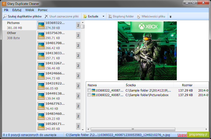The height and width of the screenshot is (139, 211).
Task: Click image icon of 10413033 group
Action: (x=41, y=55)
